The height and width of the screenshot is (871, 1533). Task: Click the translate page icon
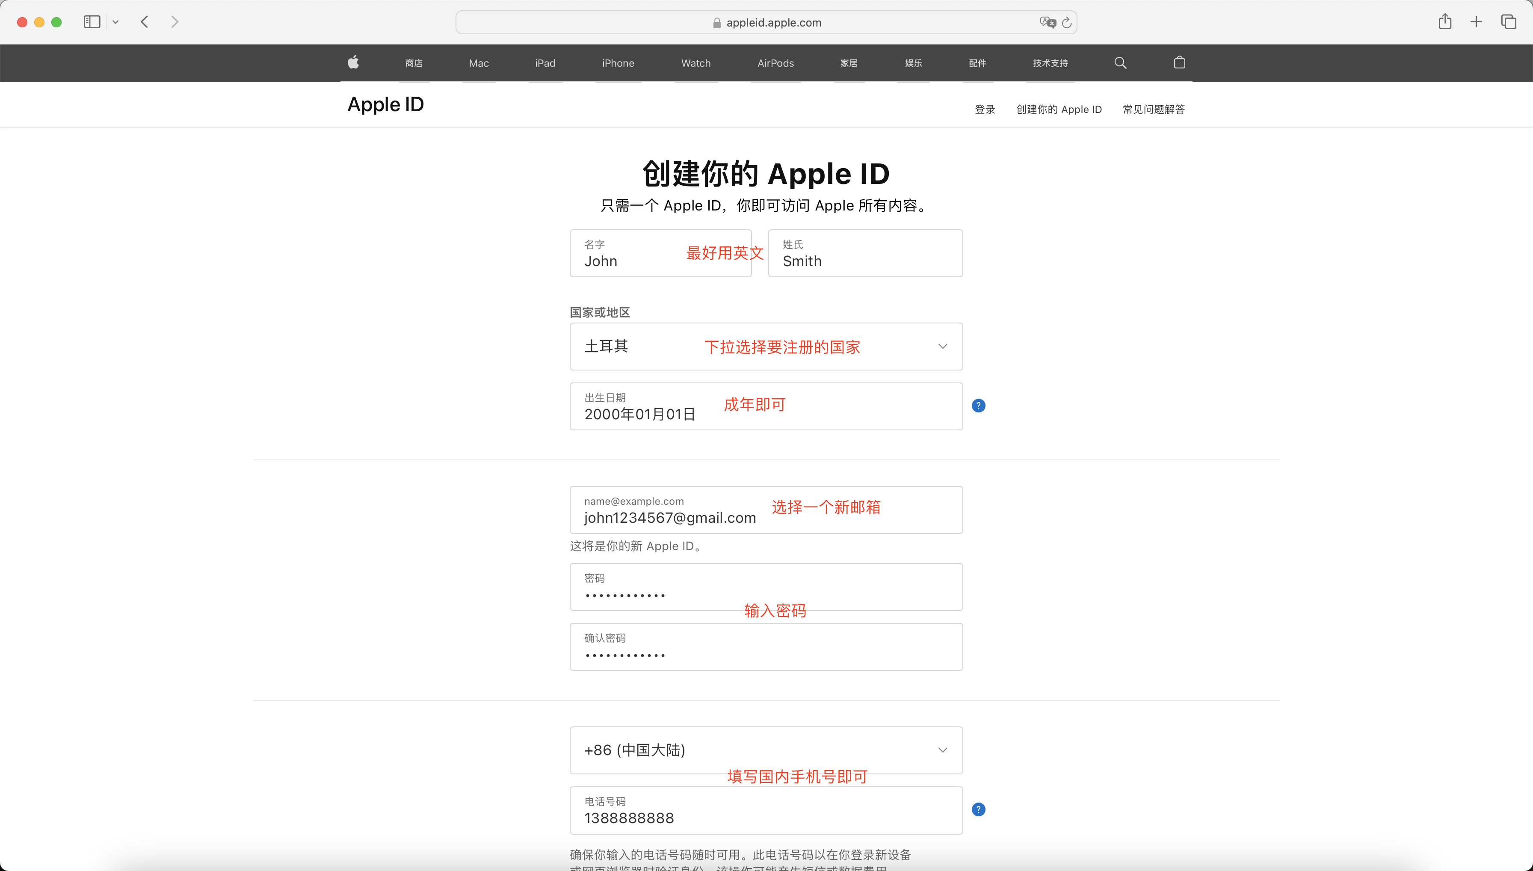pos(1048,22)
